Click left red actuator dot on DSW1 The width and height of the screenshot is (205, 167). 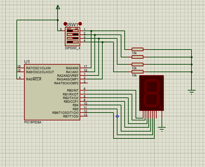(65, 24)
